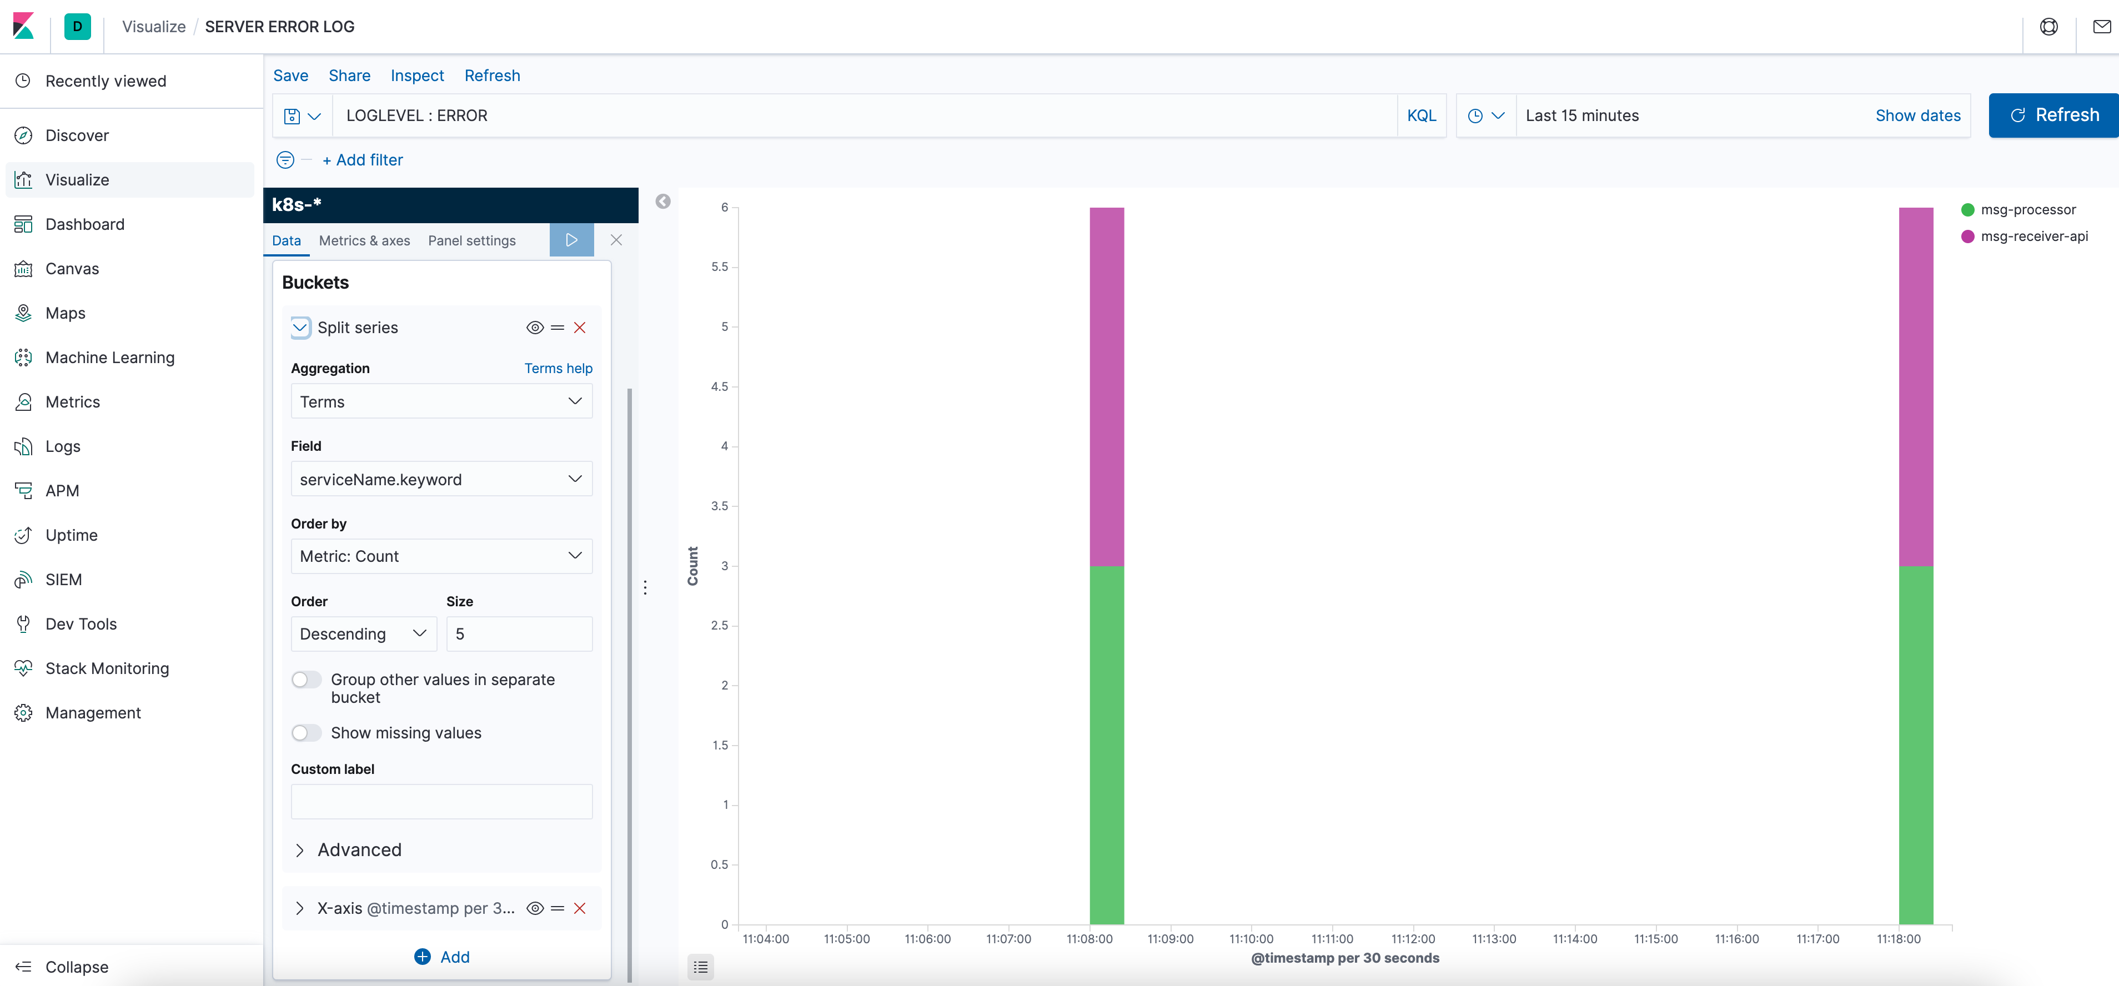This screenshot has width=2119, height=986.
Task: Expand the Advanced section
Action: click(x=347, y=849)
